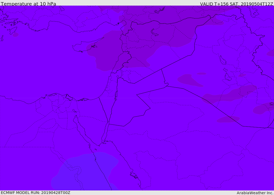Screen dimensions: 274x195
Task: Click the 'ECMWF MODEL RUN: 20190428T00Z' text
Action: (x=36, y=193)
